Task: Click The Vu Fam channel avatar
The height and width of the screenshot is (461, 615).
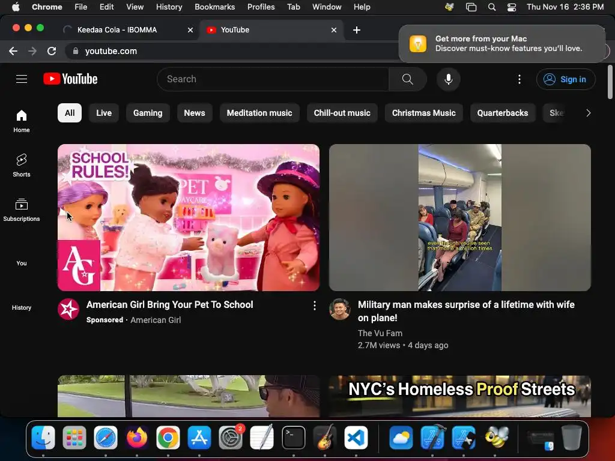Action: click(340, 309)
